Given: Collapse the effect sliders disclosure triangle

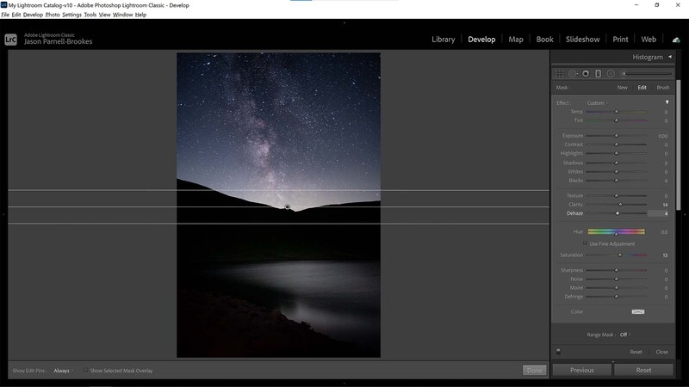Looking at the screenshot, I should (x=667, y=102).
